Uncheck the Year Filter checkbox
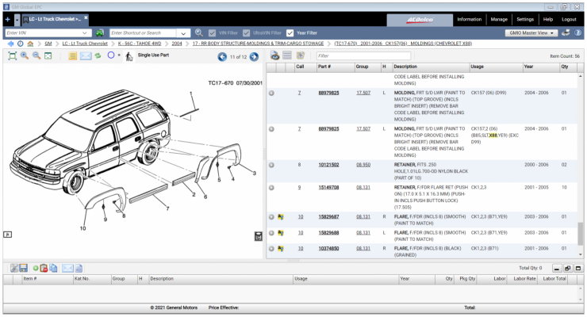587x317 pixels. [x=290, y=33]
